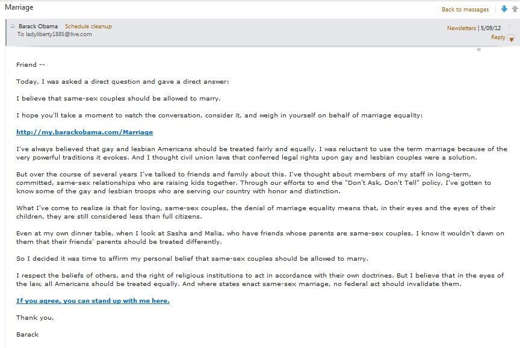This screenshot has width=520, height=348.
Task: Click Schedule cleanup next to sender name
Action: 88,26
